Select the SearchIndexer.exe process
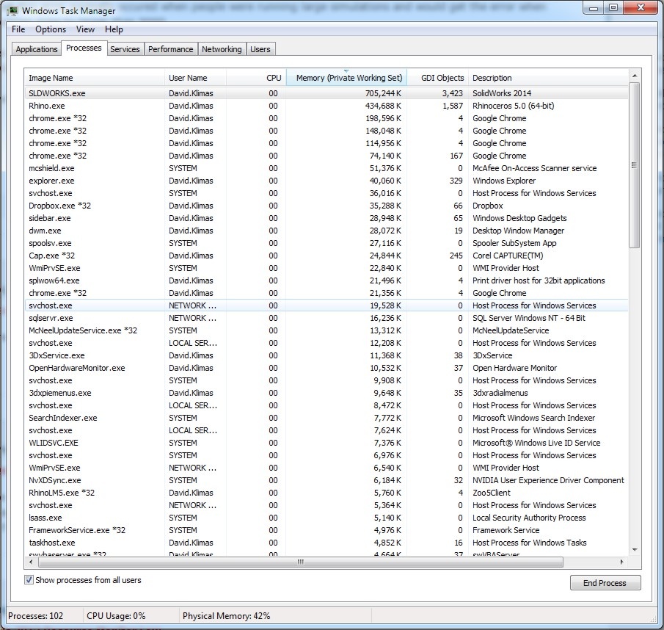664x630 pixels. [x=326, y=418]
